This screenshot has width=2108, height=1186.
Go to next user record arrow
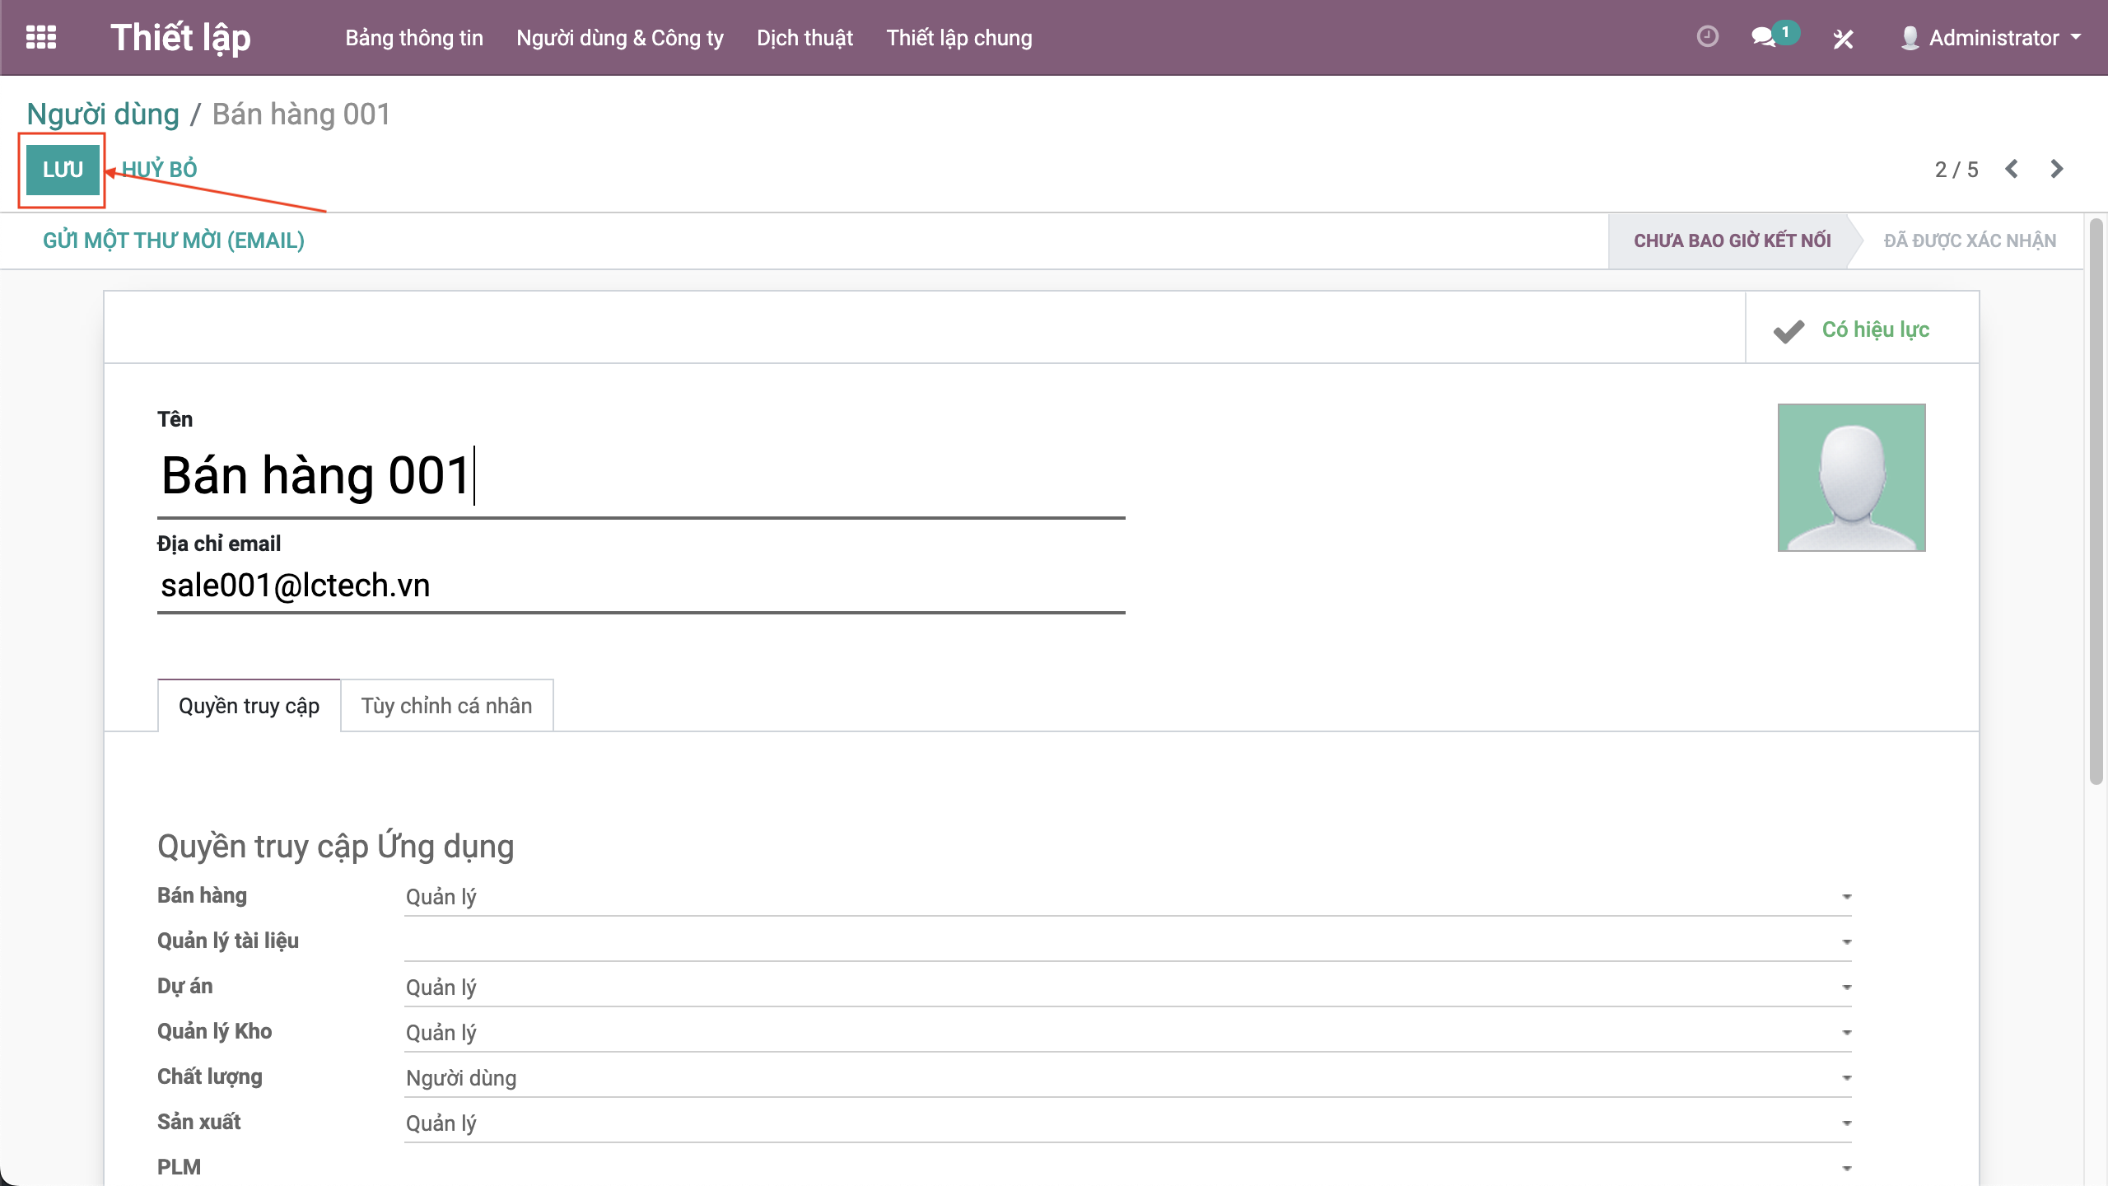(x=2056, y=169)
